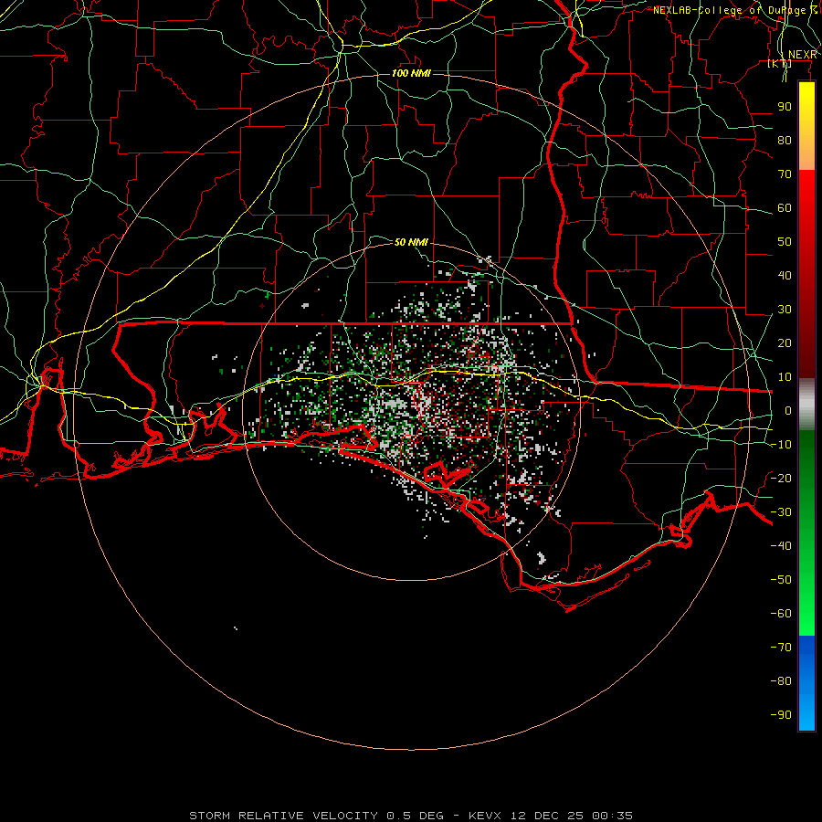Click the 0 value on velocity scale
This screenshot has width=822, height=822.
point(788,411)
